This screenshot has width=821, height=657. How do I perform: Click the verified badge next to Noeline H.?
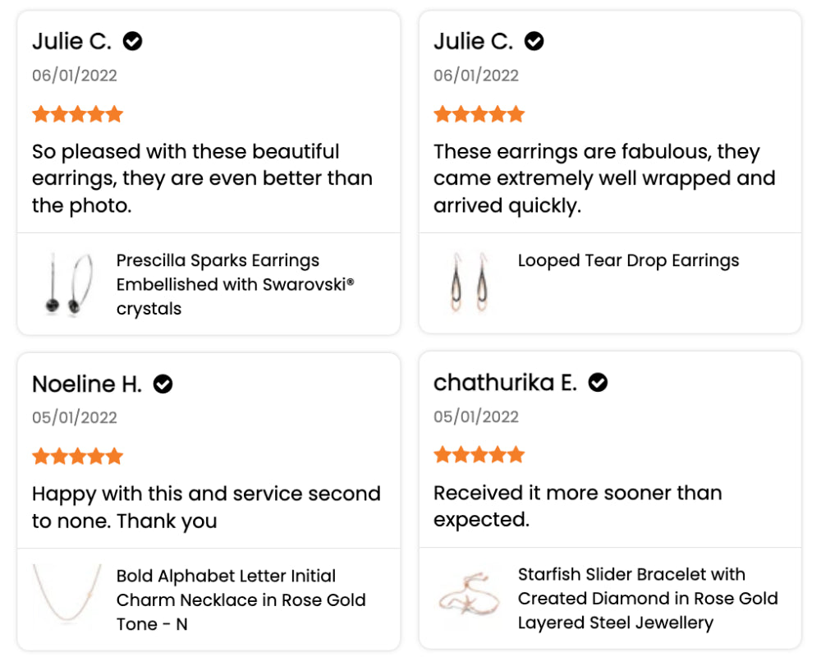pos(163,384)
